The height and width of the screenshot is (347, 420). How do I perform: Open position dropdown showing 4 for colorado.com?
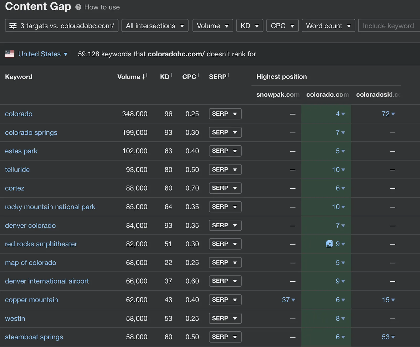(340, 114)
